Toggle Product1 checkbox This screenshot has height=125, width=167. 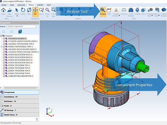coord(2,36)
